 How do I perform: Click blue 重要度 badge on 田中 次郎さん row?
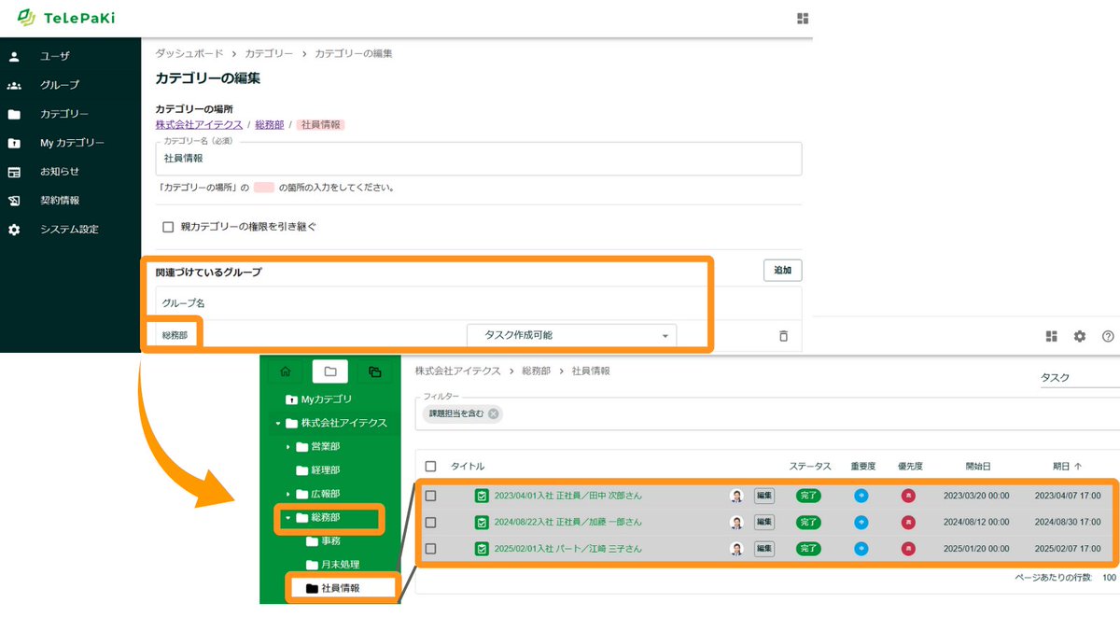(861, 496)
